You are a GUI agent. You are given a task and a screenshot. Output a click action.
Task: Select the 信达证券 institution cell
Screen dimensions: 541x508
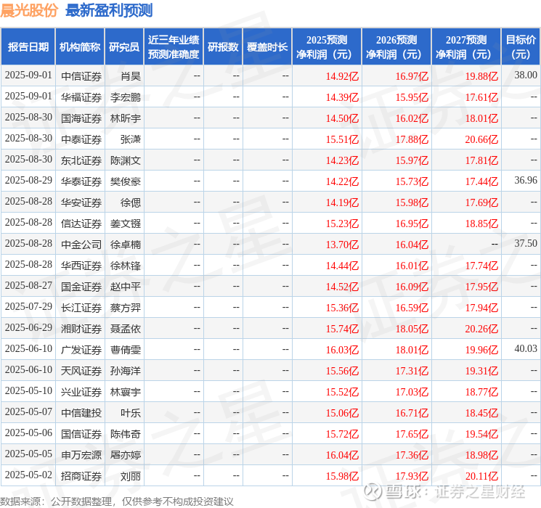coord(81,224)
